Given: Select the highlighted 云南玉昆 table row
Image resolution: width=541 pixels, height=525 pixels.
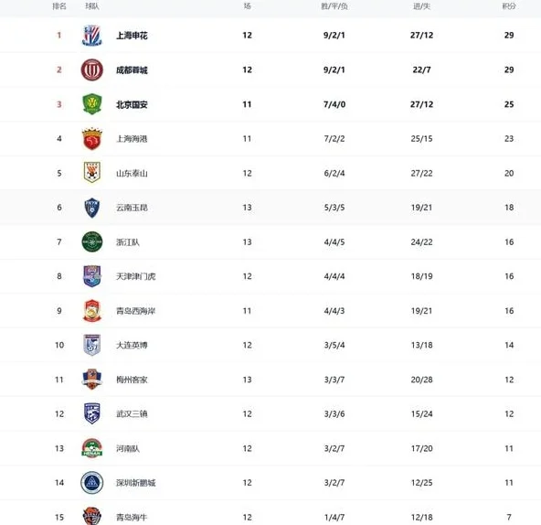Looking at the screenshot, I should coord(270,208).
